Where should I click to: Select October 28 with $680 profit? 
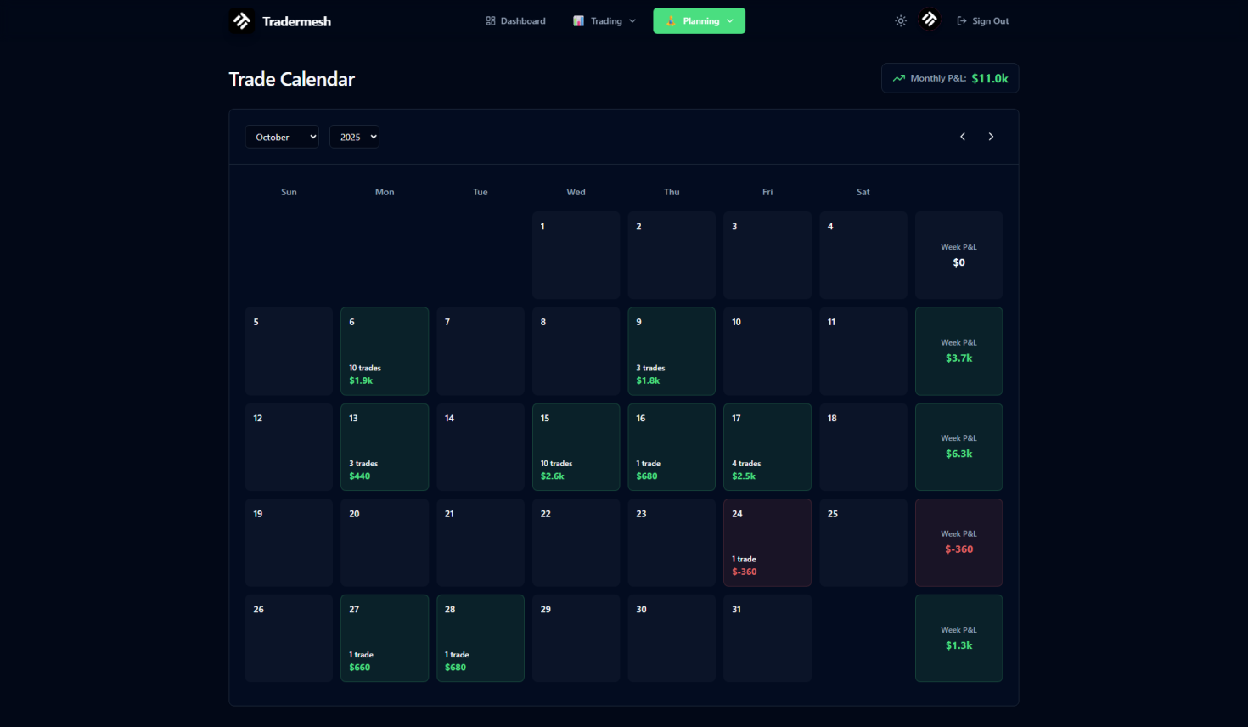[x=481, y=638]
